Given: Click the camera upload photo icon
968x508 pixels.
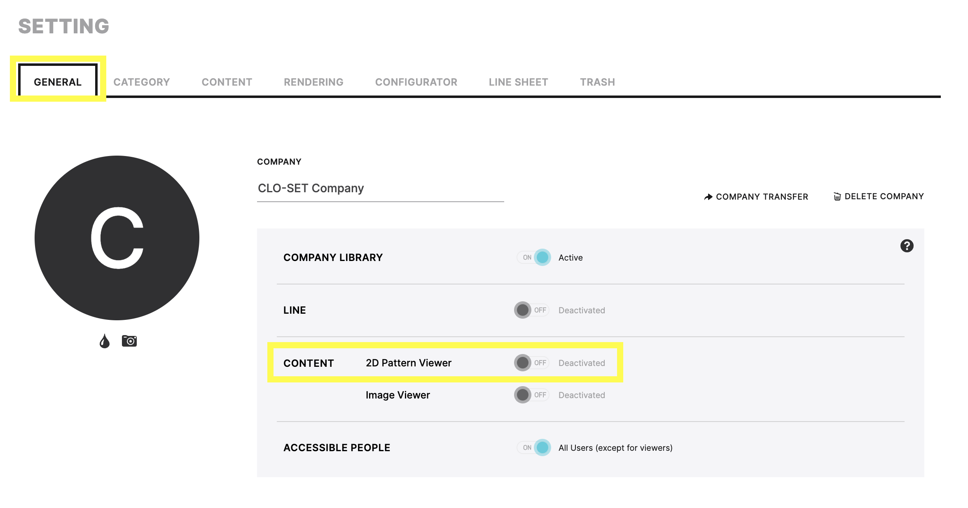Looking at the screenshot, I should tap(129, 341).
